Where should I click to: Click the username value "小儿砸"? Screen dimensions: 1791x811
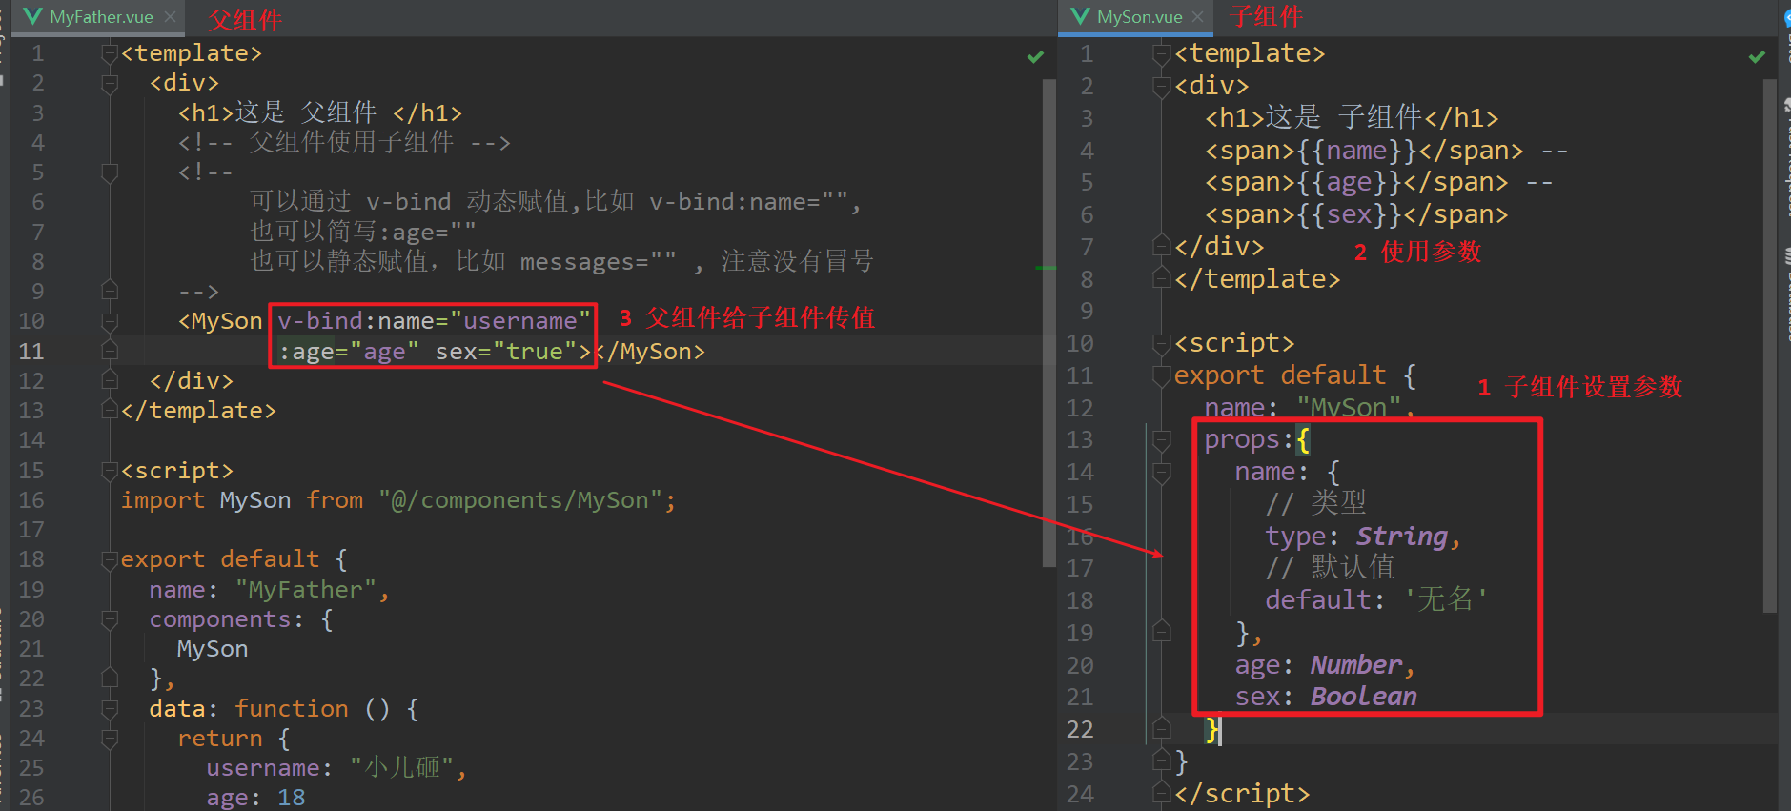[x=399, y=768]
